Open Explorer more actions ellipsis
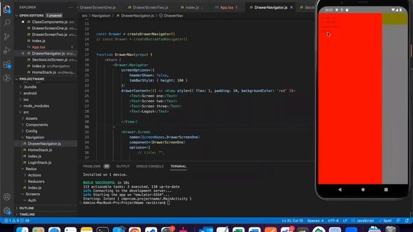The height and width of the screenshot is (232, 413). point(70,7)
